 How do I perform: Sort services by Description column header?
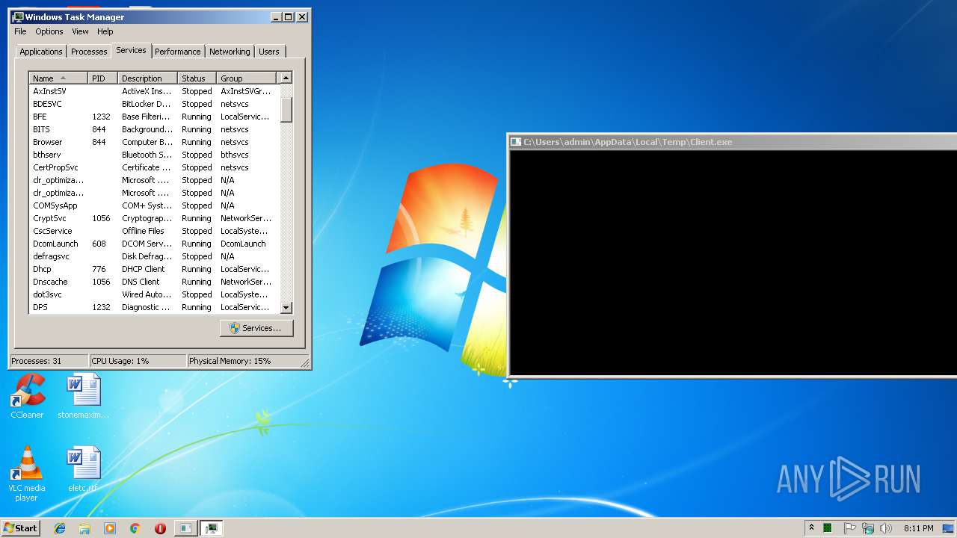[x=148, y=78]
